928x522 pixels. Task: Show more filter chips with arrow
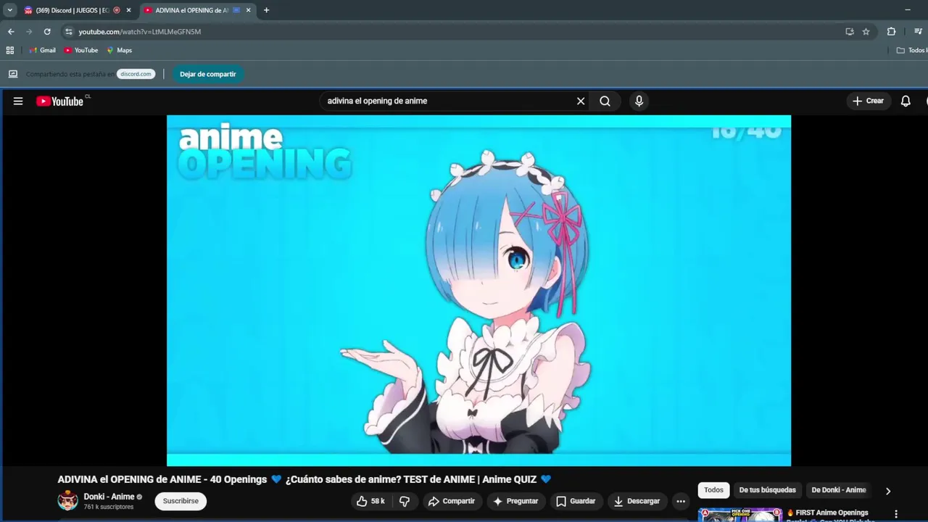click(888, 491)
